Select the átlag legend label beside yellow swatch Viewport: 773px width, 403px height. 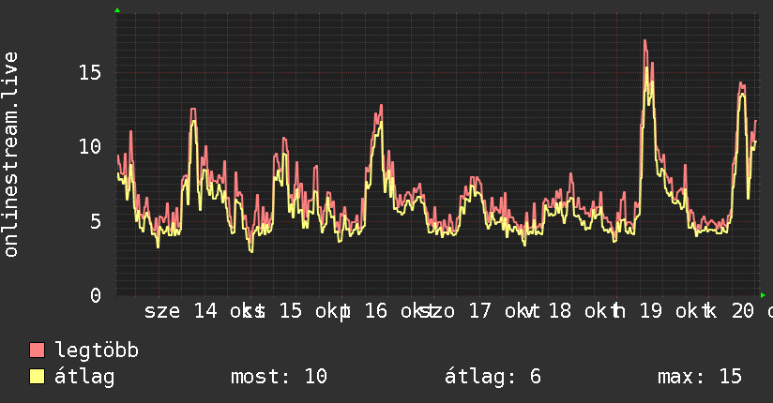(x=84, y=377)
